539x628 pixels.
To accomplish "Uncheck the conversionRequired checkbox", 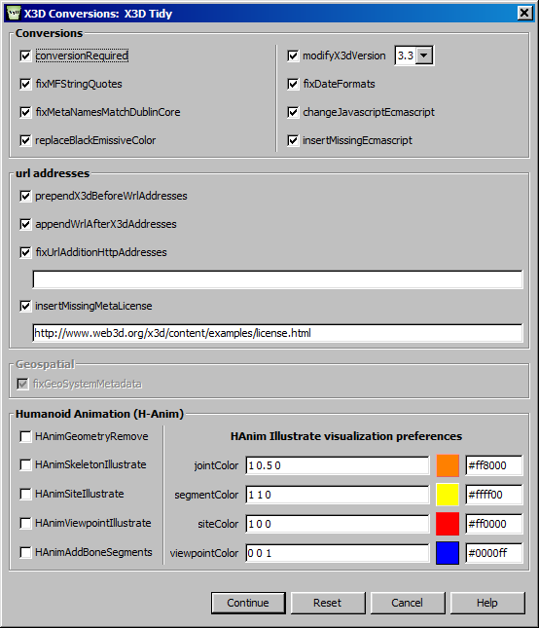I will point(25,55).
